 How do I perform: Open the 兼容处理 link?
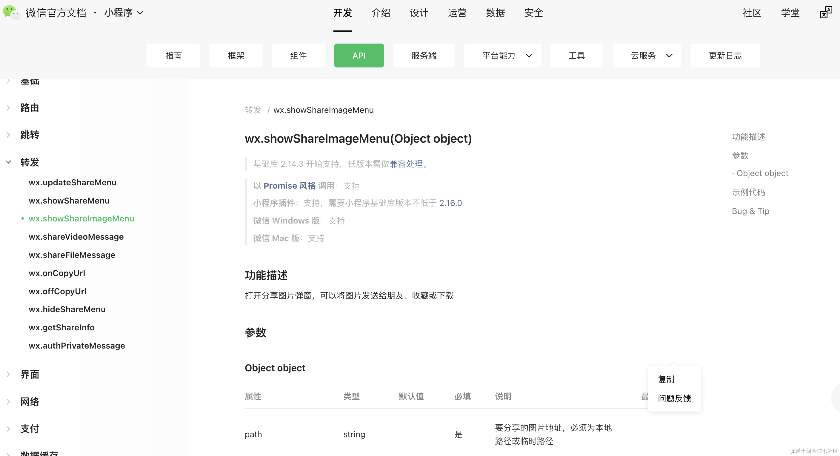(x=406, y=164)
